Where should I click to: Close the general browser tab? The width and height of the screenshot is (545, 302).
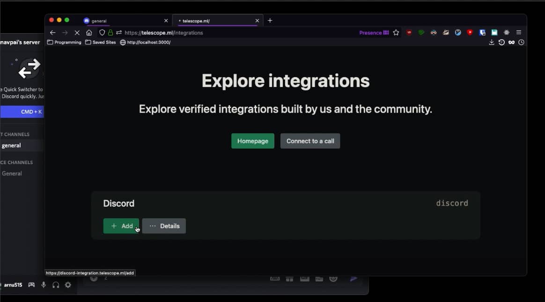coord(166,21)
